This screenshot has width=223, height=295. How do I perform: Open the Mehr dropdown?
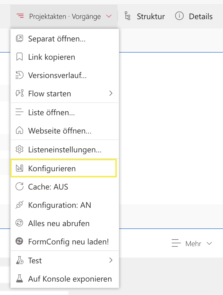pyautogui.click(x=192, y=244)
